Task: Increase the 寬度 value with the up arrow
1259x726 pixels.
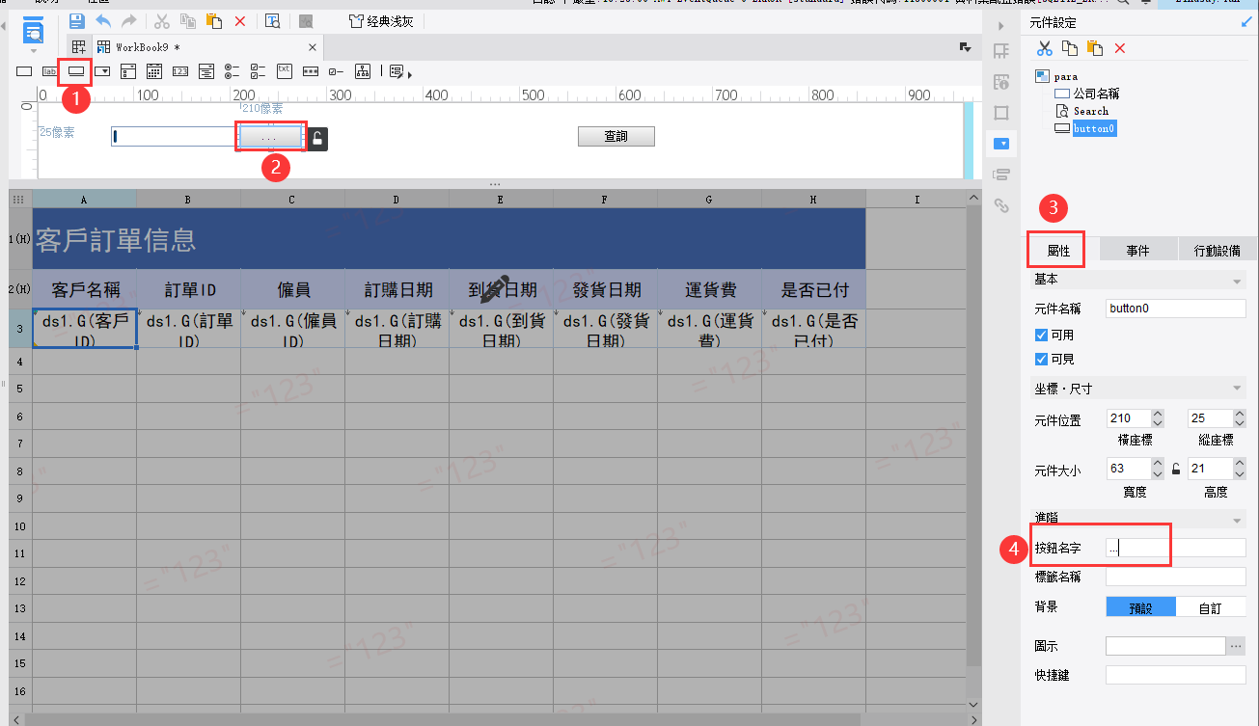Action: 1158,465
